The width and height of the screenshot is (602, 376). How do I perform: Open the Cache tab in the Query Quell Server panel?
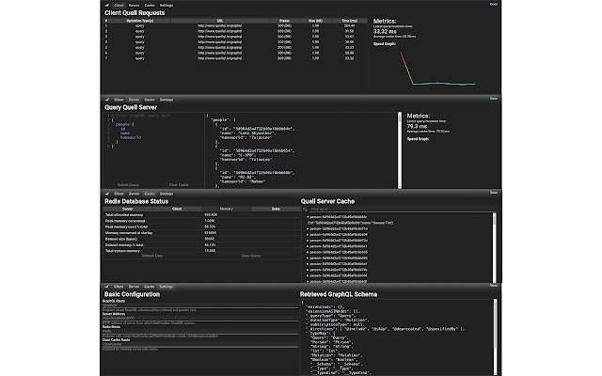tap(150, 100)
